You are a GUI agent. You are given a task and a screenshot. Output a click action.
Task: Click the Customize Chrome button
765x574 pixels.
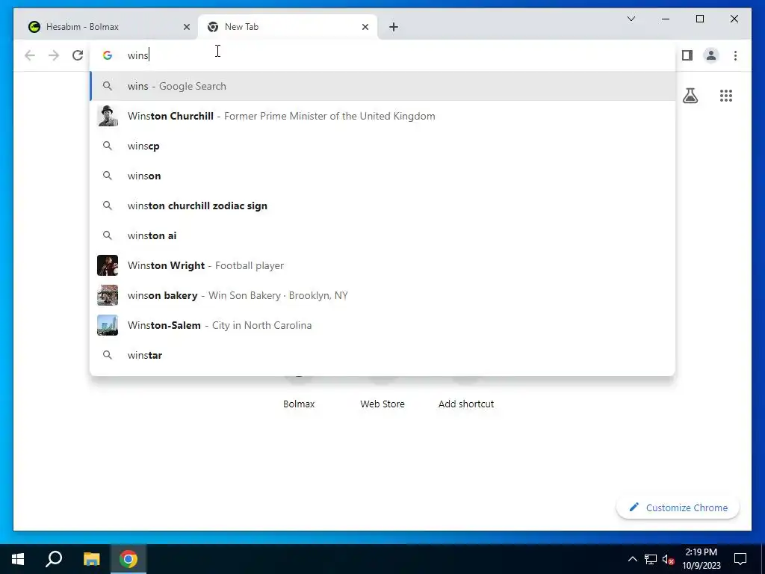678,507
